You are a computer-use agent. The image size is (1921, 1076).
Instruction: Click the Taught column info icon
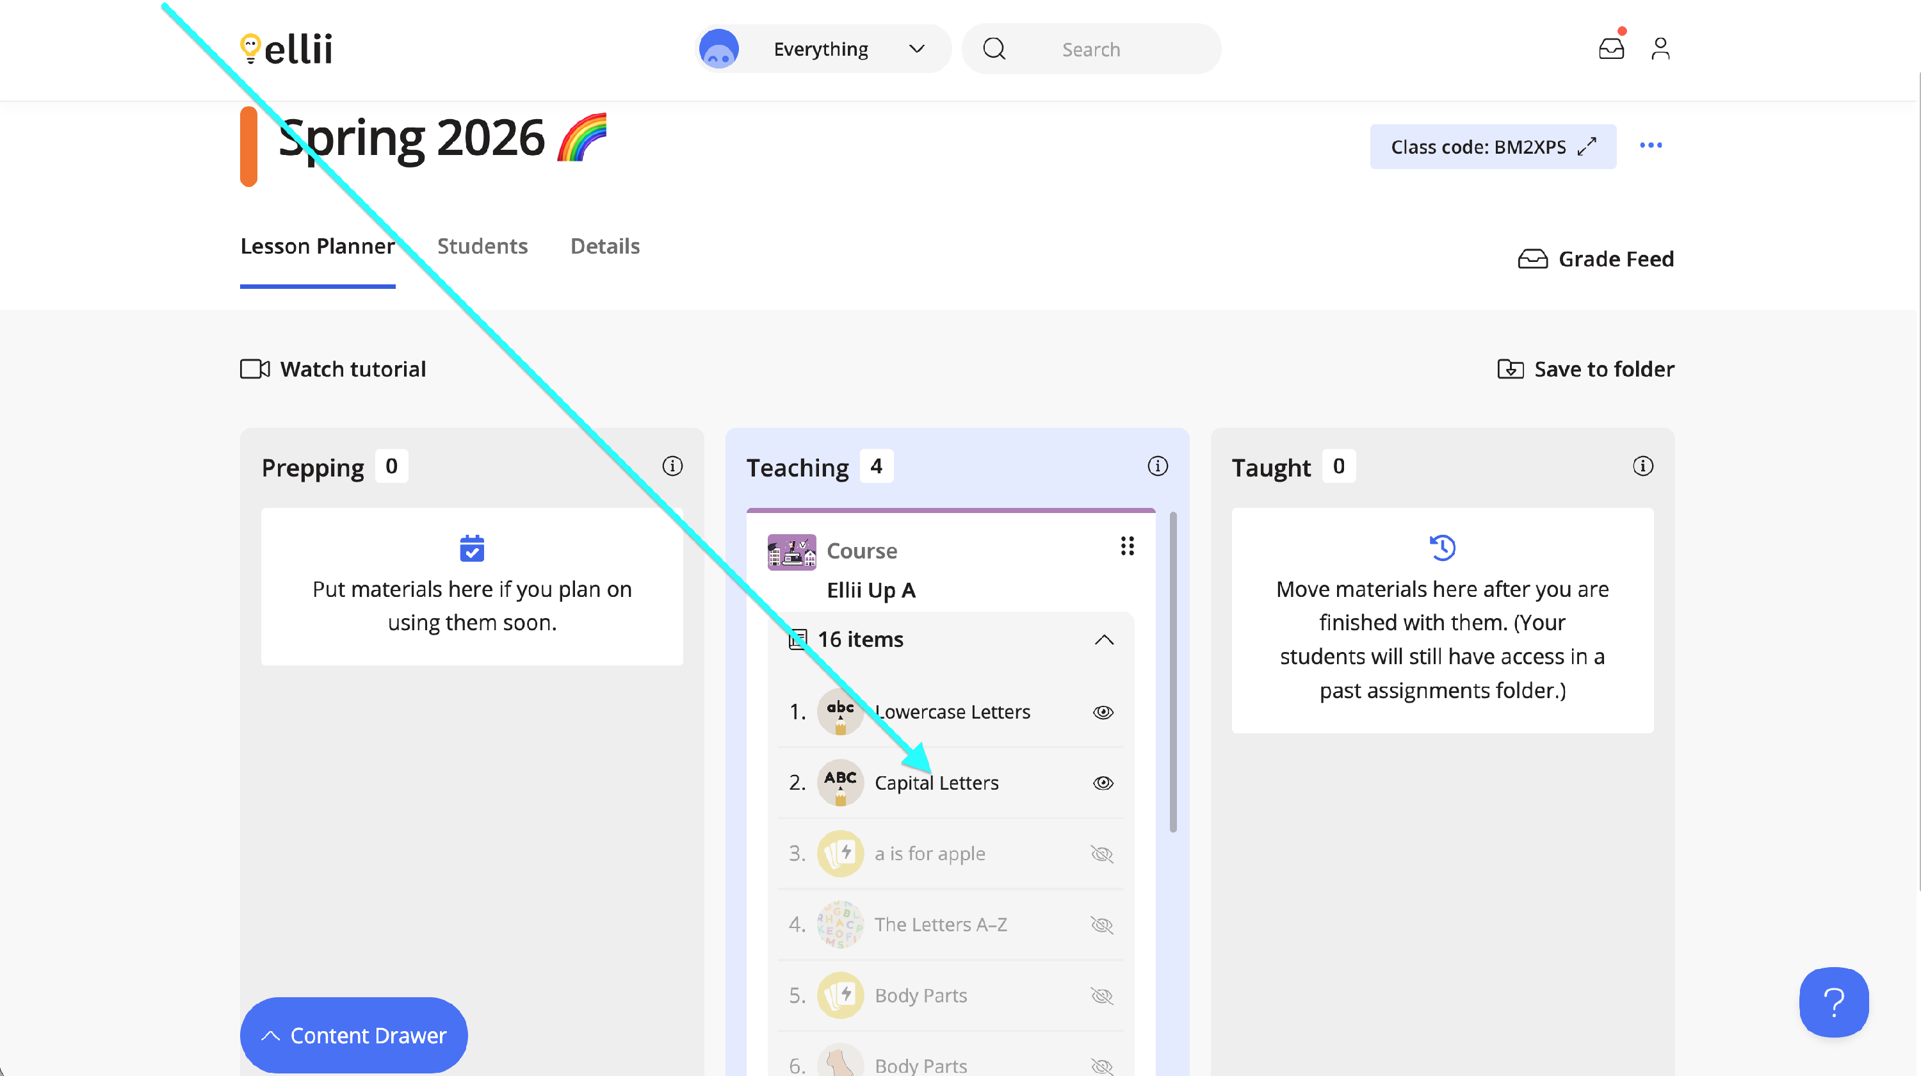[1643, 466]
